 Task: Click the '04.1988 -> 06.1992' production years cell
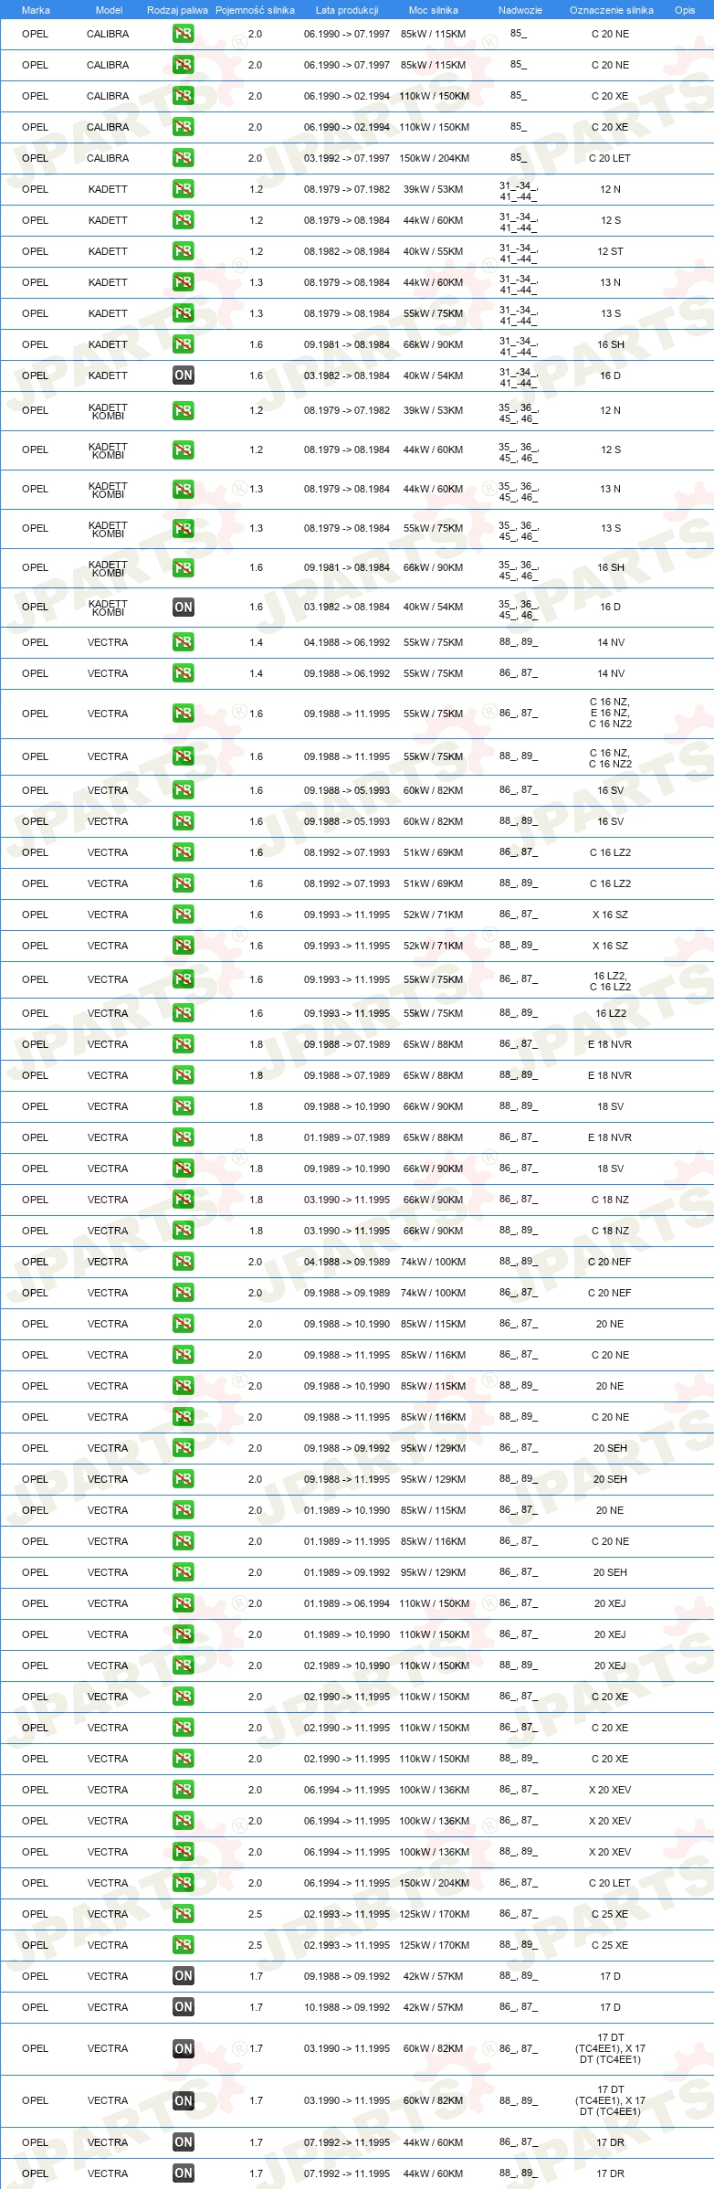347,642
